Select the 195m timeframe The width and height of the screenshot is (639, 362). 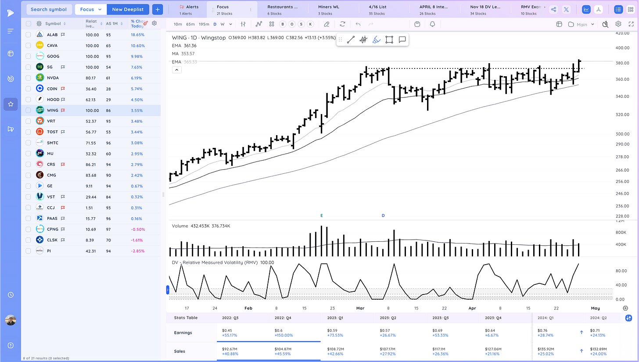pos(204,24)
